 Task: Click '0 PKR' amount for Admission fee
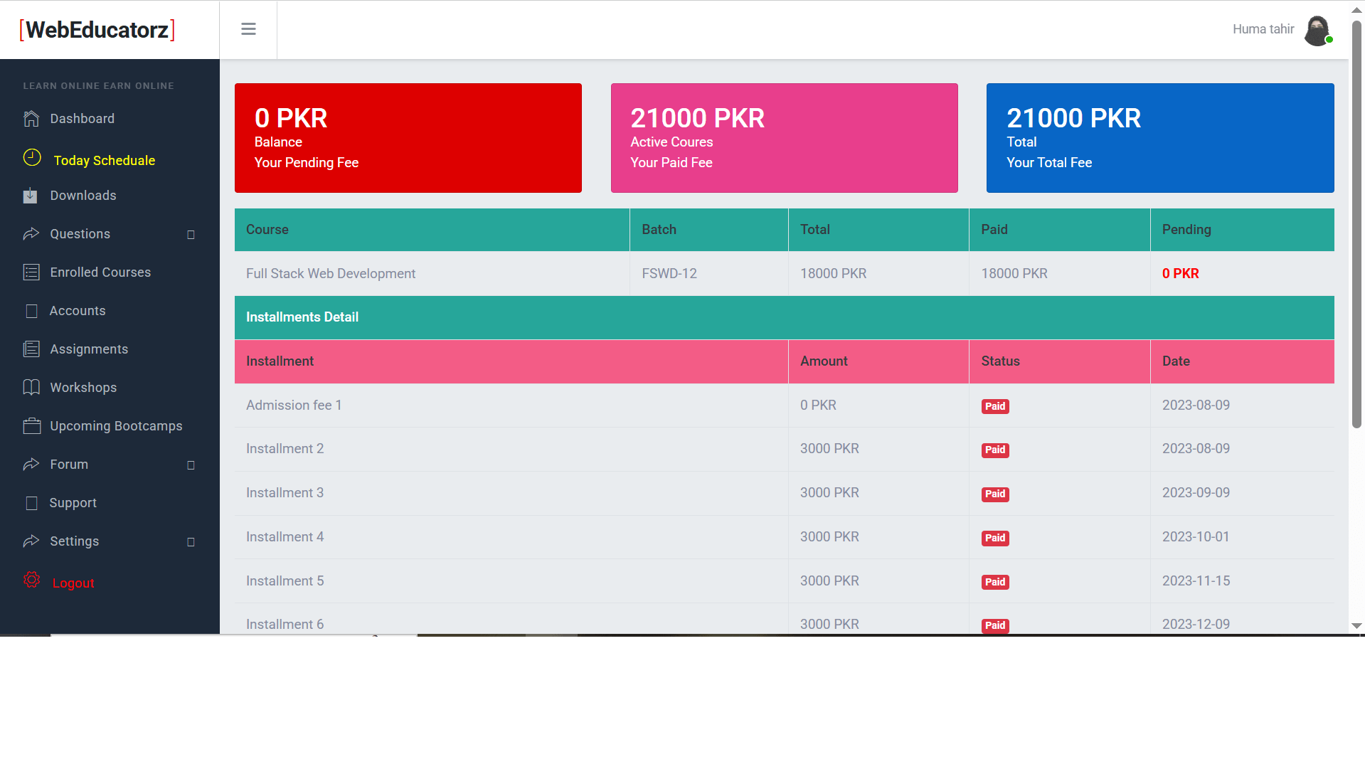(818, 405)
